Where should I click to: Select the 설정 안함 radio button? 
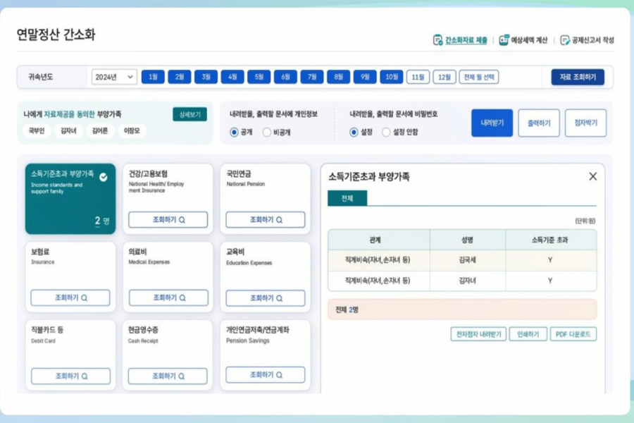(x=386, y=131)
